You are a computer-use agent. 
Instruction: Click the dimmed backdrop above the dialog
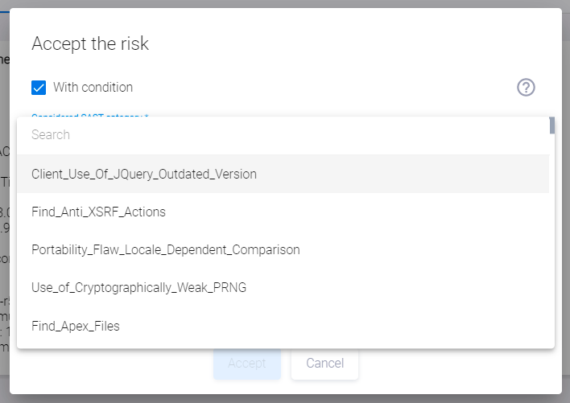tap(282, 3)
